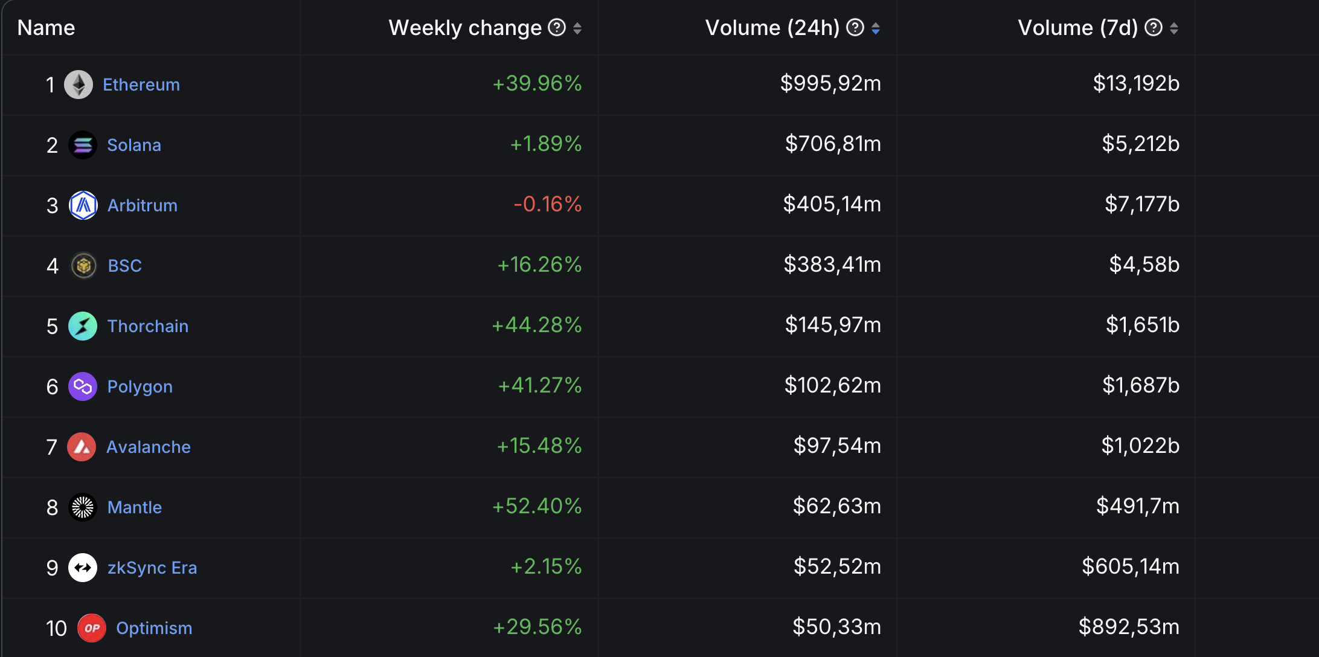Click the Arbitrum chain logo icon
This screenshot has width=1319, height=657.
tap(83, 205)
